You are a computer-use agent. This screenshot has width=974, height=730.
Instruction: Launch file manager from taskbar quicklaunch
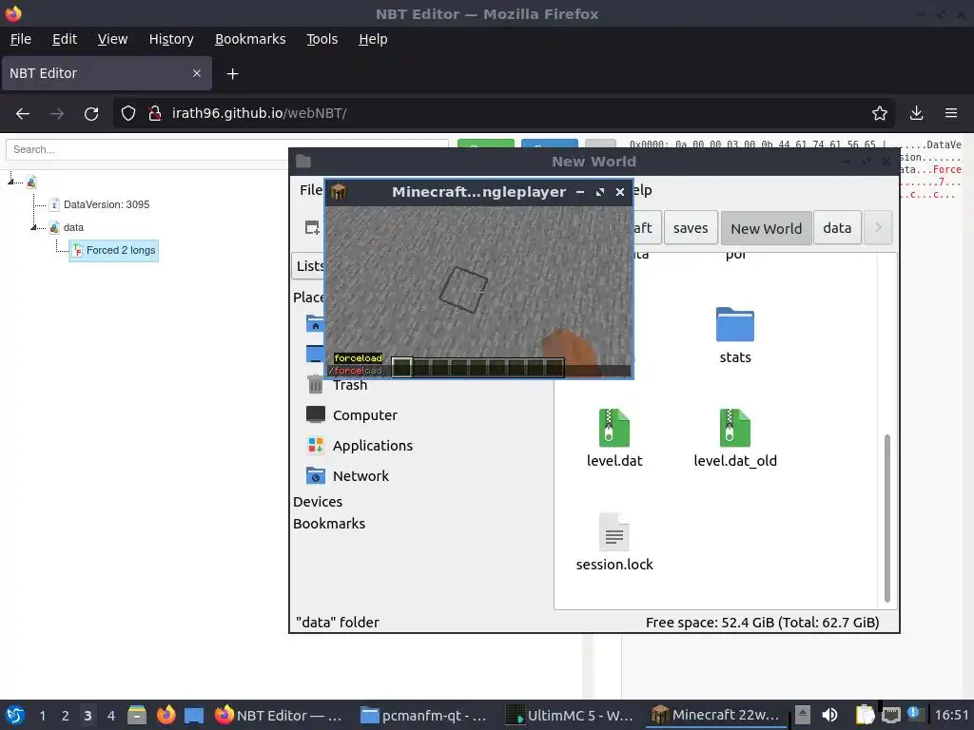137,715
